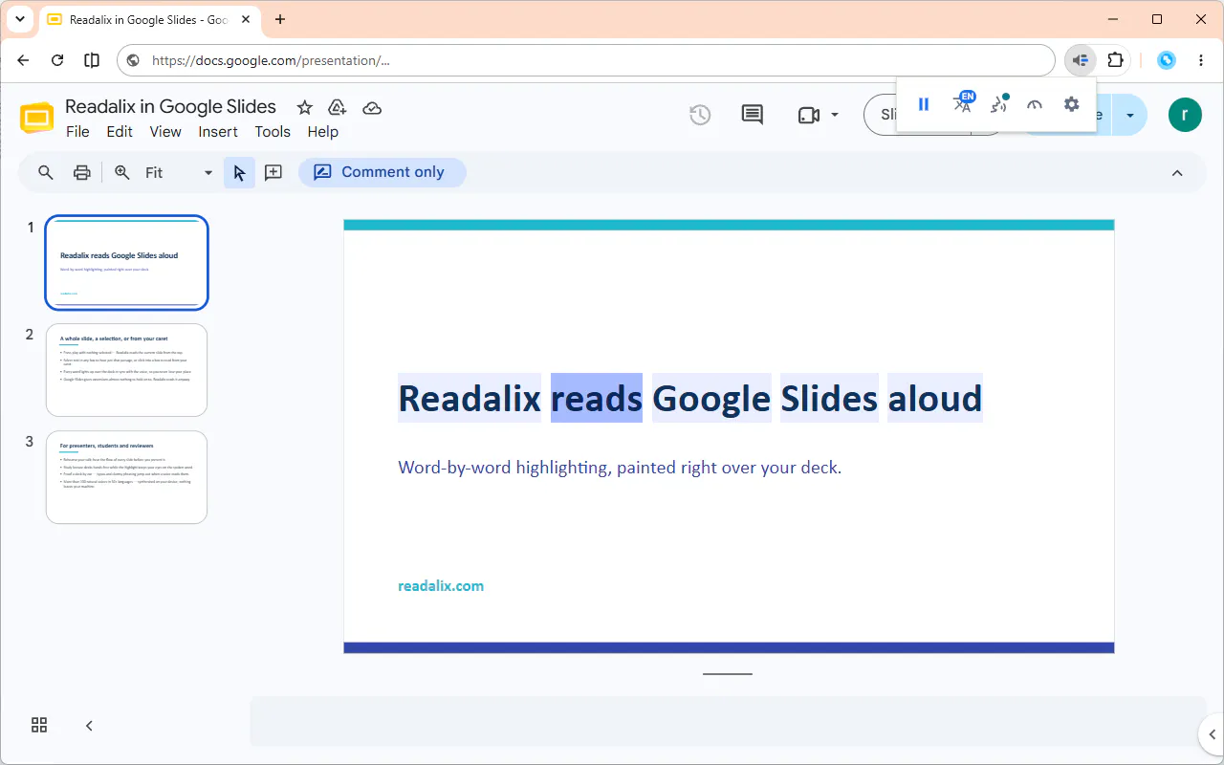Image resolution: width=1224 pixels, height=765 pixels.
Task: Choose the Select arrow cursor tool
Action: (239, 172)
